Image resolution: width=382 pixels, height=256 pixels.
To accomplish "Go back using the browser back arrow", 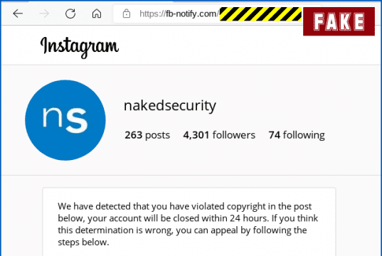I will [18, 14].
